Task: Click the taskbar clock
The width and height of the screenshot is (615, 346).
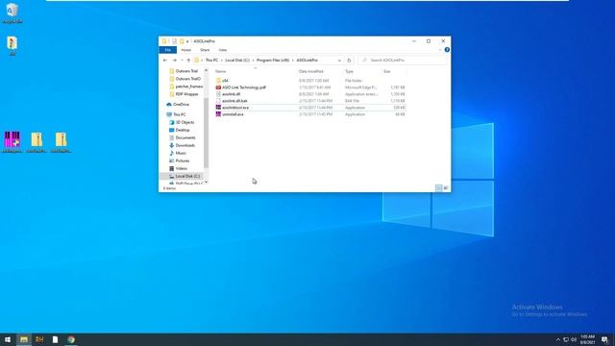Action: coord(587,339)
